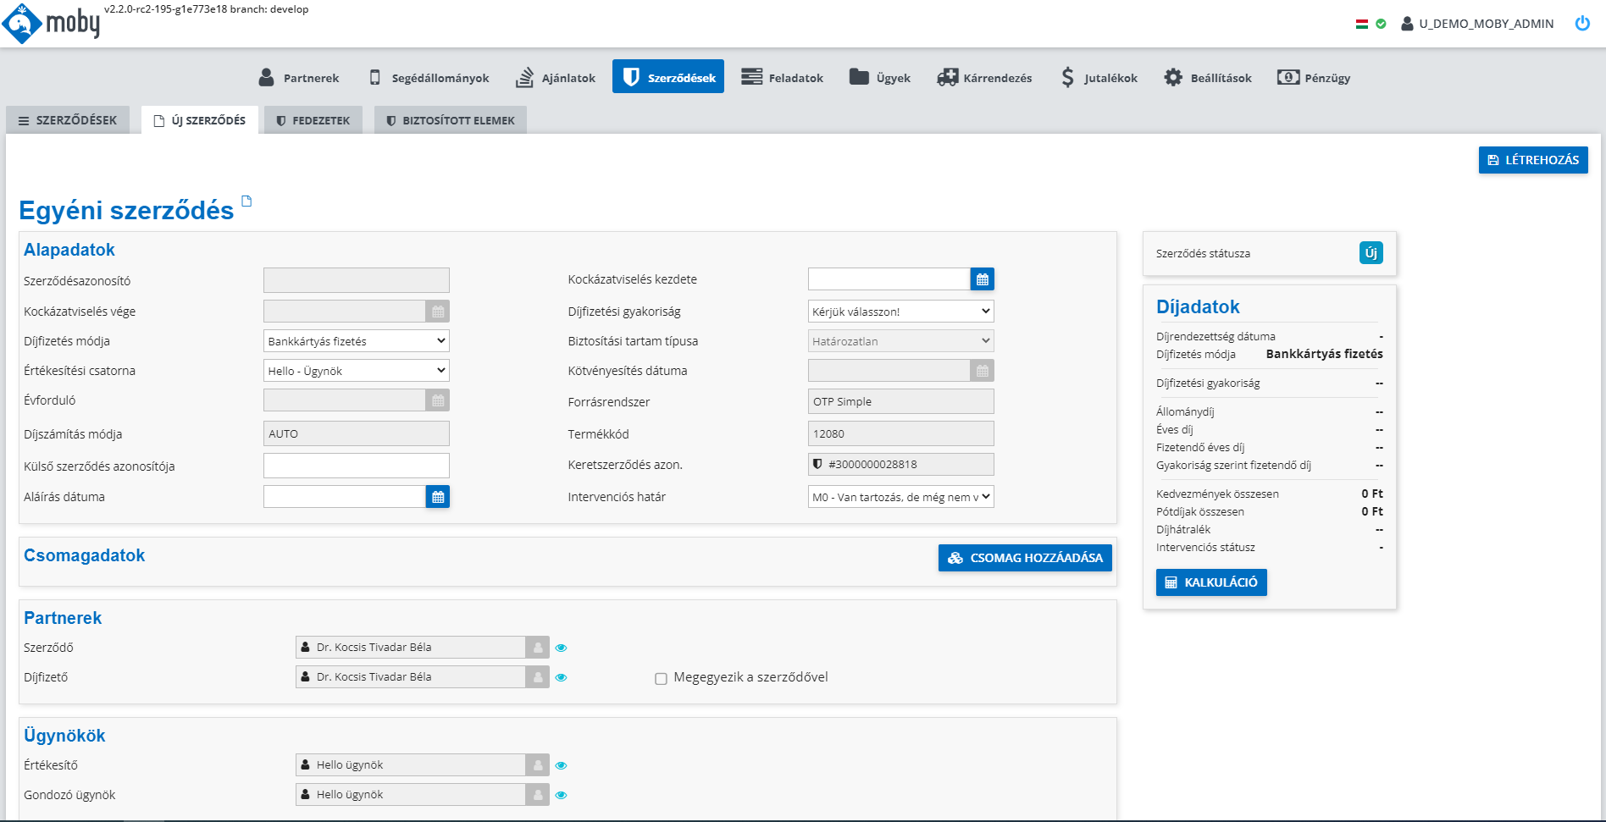Click the power logout icon
This screenshot has width=1606, height=822.
click(1581, 24)
